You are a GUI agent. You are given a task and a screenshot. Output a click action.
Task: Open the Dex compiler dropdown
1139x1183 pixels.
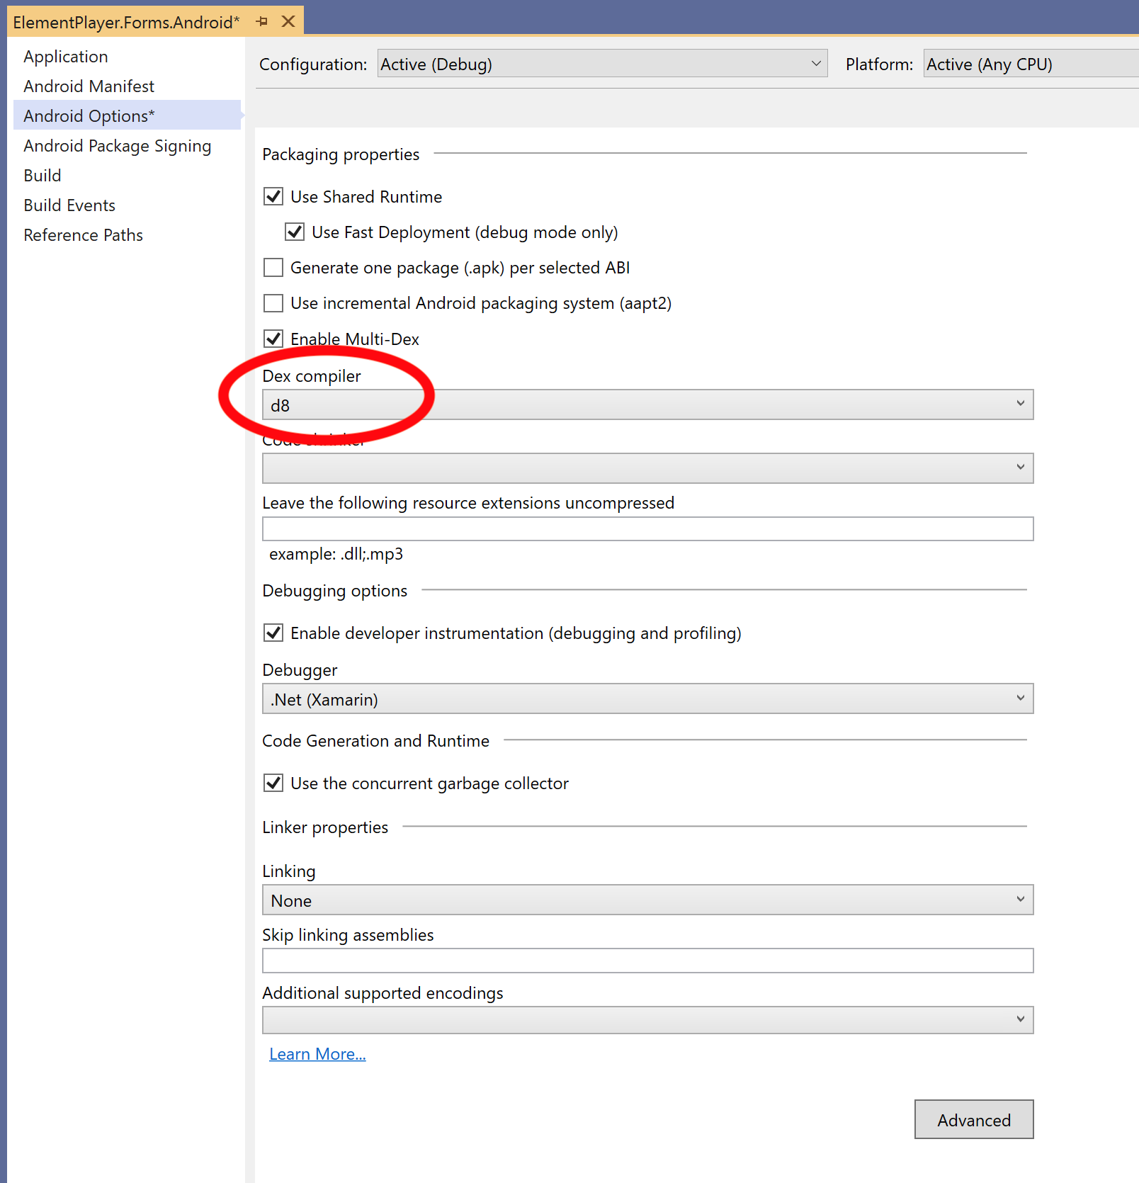[x=1021, y=404]
